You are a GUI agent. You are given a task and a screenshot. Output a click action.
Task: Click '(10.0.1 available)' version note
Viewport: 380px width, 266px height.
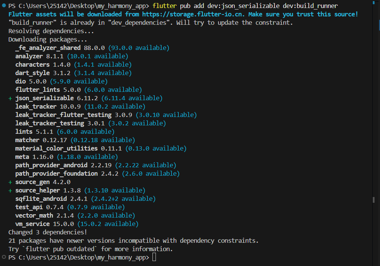pyautogui.click(x=98, y=56)
